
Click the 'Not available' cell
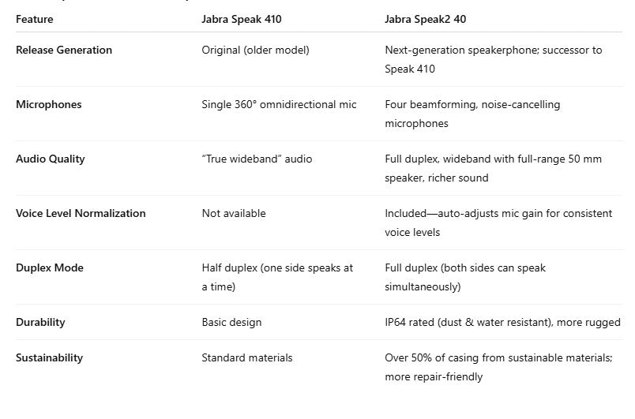point(234,213)
